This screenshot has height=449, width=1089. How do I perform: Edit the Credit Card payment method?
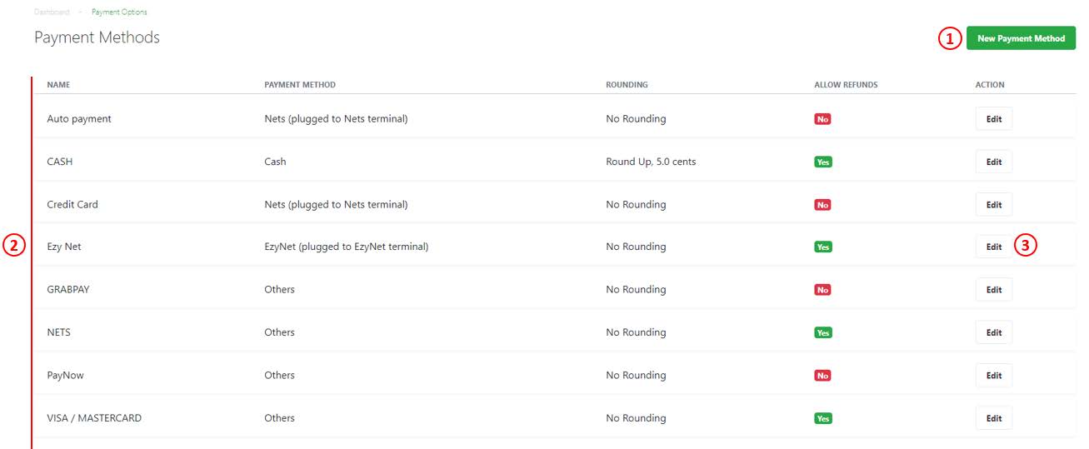(994, 204)
